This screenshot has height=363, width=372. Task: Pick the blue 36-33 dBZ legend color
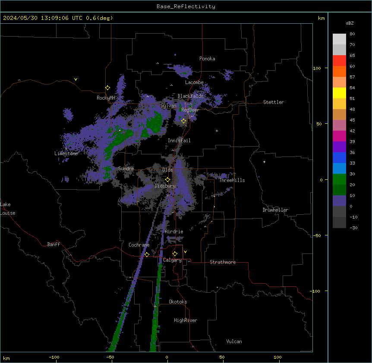tap(339, 157)
